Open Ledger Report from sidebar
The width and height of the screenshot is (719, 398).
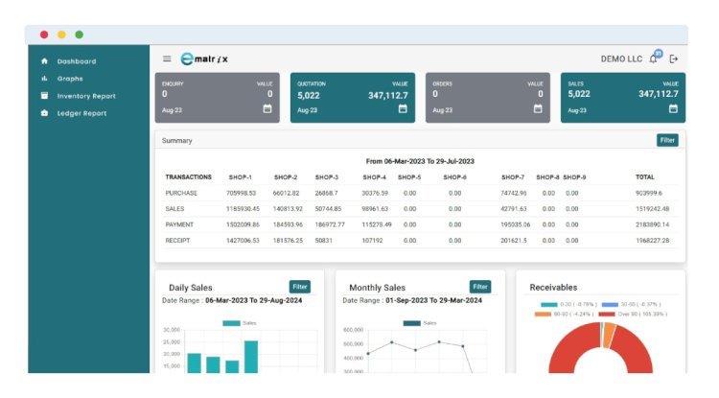click(x=81, y=113)
